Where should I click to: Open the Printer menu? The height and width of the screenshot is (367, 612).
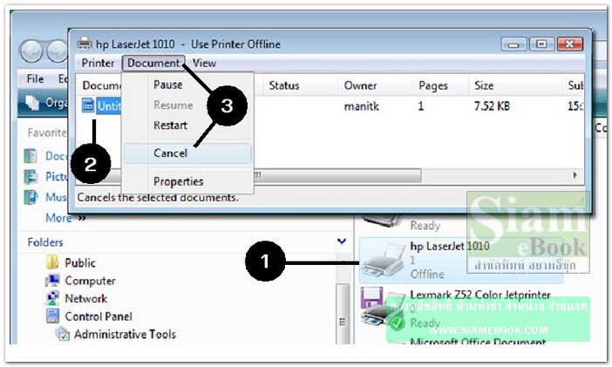(x=98, y=63)
